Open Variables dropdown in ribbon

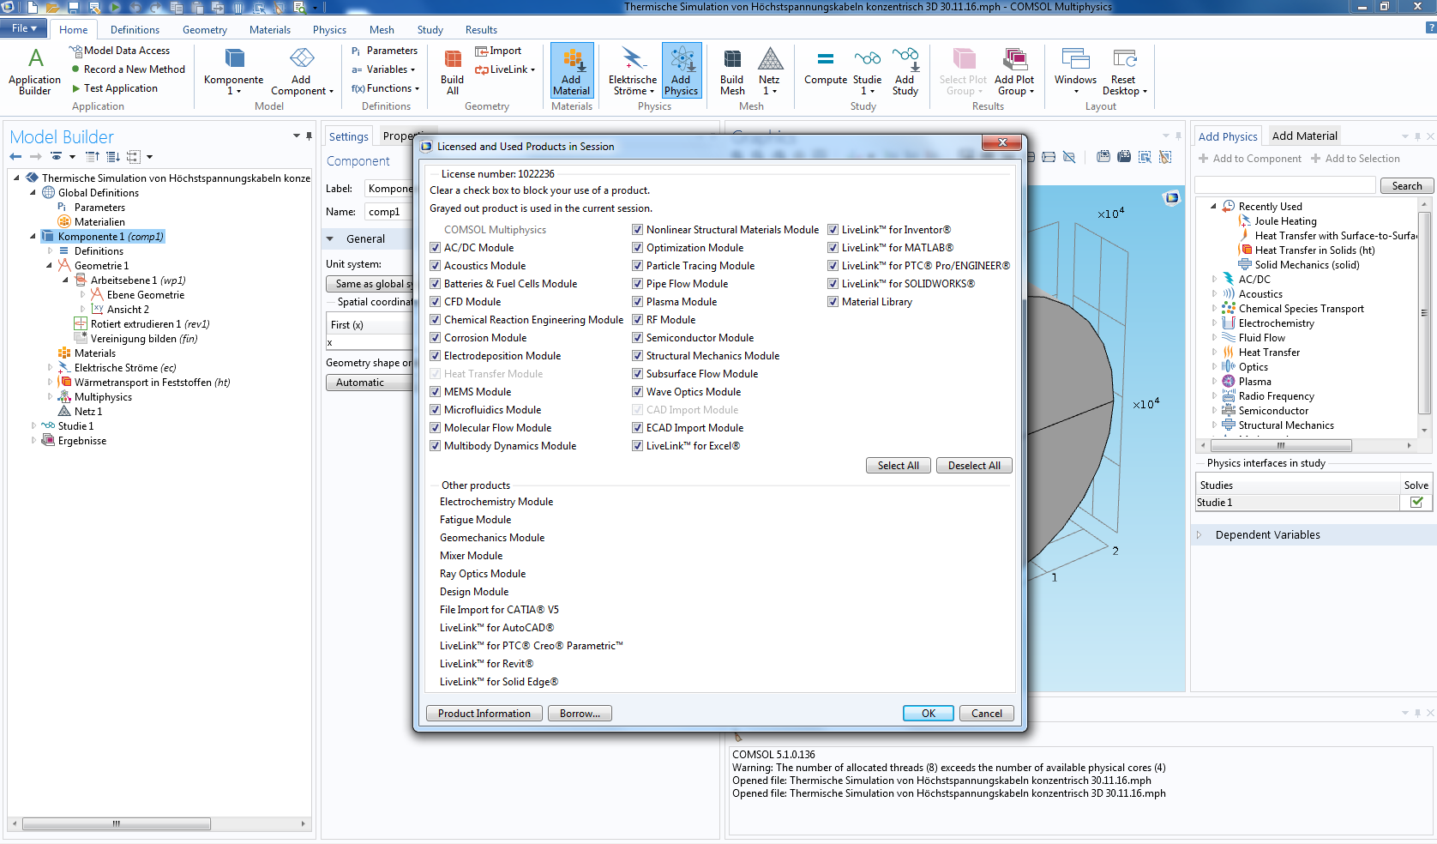383,69
